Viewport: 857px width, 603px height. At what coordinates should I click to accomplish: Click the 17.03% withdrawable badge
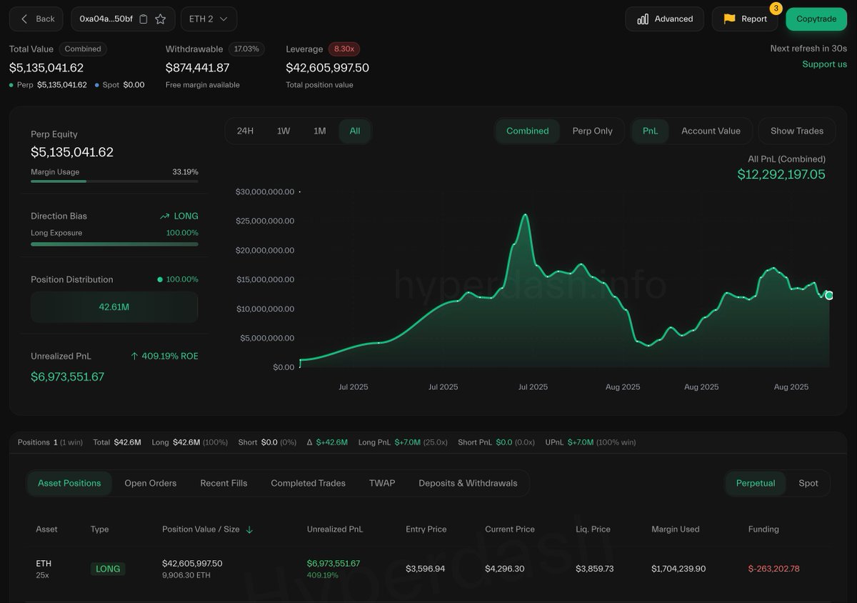(x=246, y=49)
